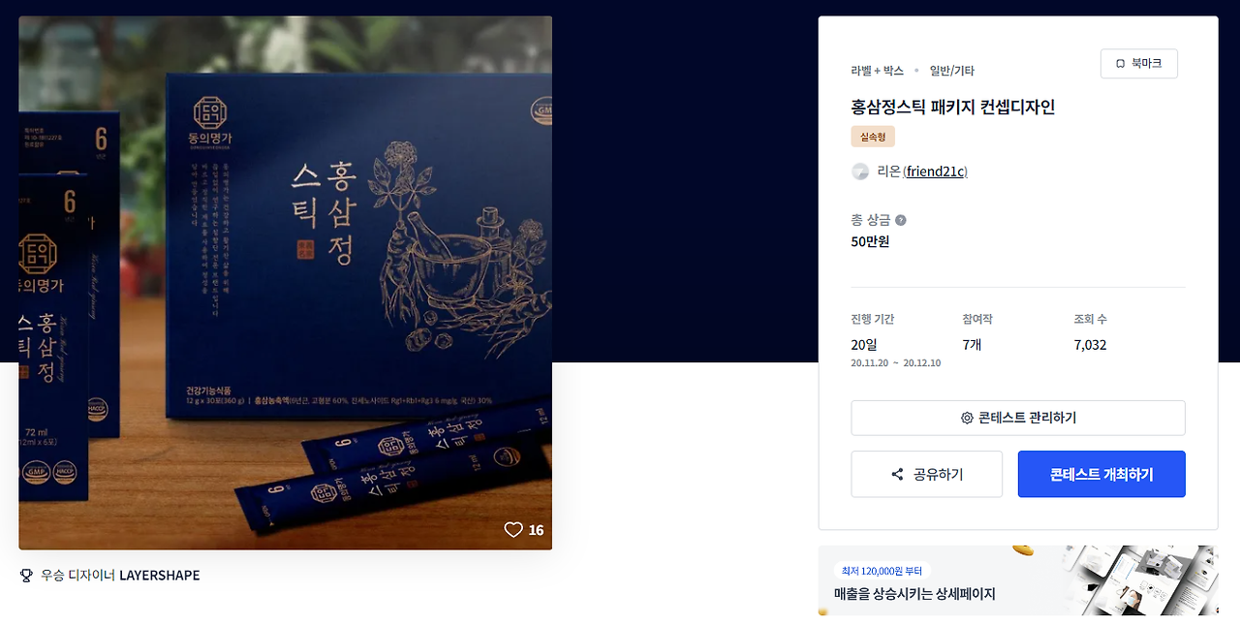Click the like count 16
Viewport: 1240px width, 625px height.
click(x=536, y=530)
